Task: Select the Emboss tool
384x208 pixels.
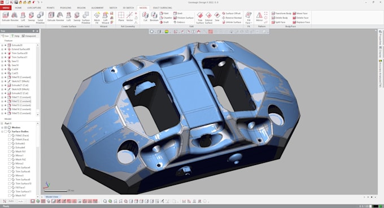Action: click(179, 22)
